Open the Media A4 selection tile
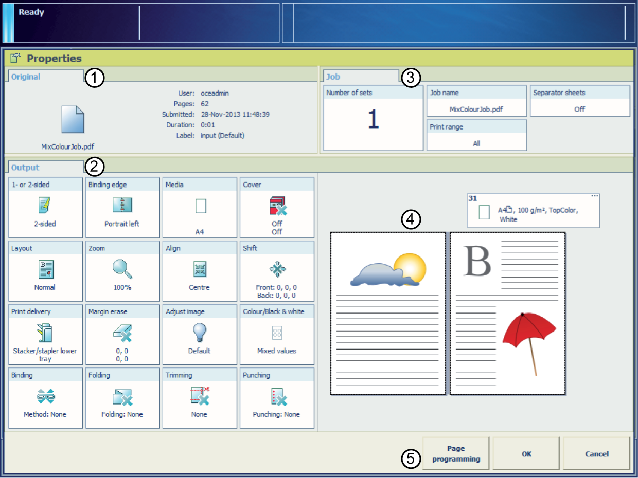 coord(200,208)
